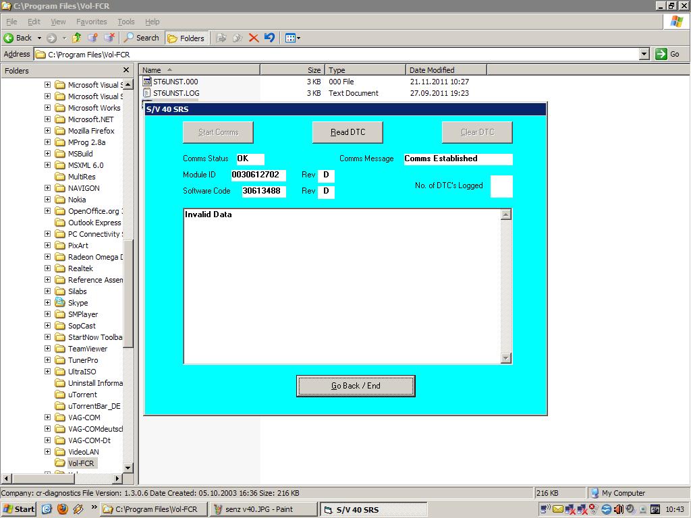
Task: Click the folder tree scroll-down arrow
Action: pos(128,468)
